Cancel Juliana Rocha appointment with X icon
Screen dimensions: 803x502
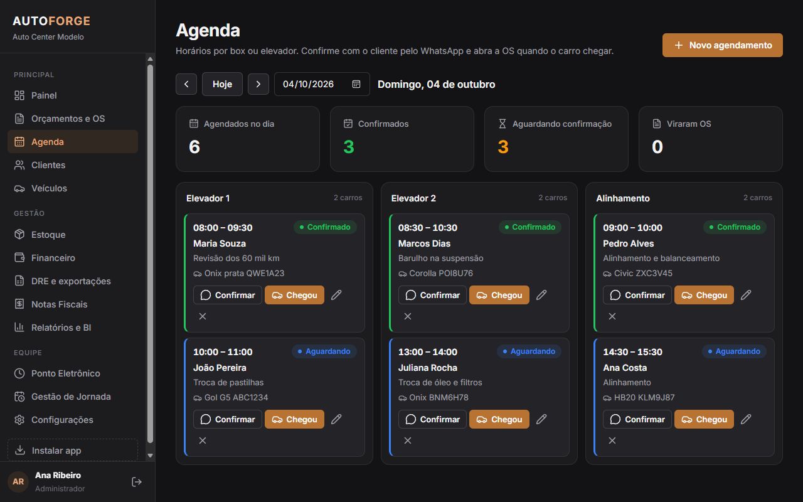click(x=408, y=441)
